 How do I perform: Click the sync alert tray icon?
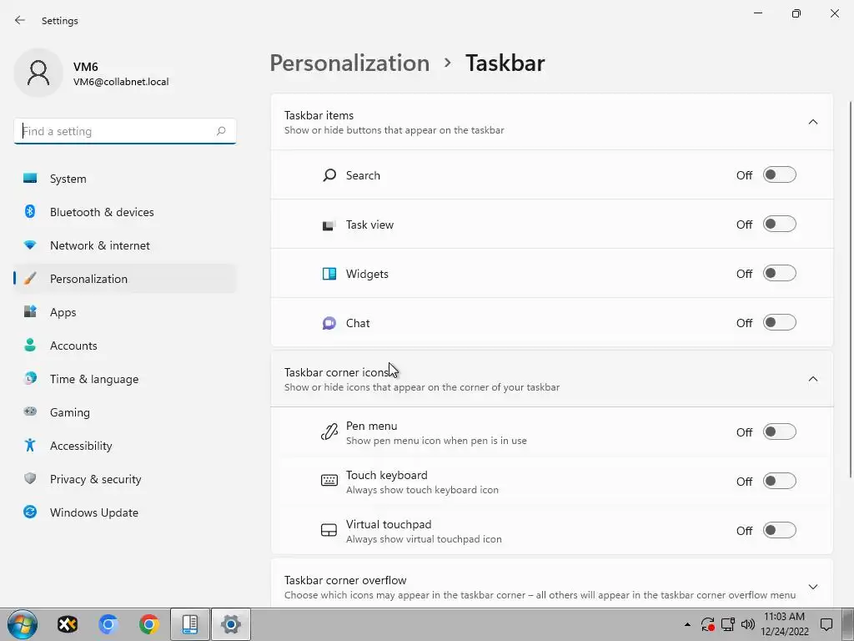click(707, 624)
